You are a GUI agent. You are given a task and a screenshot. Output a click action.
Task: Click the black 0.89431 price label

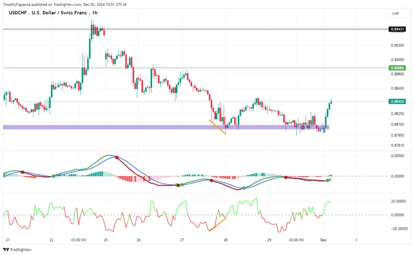pos(397,29)
